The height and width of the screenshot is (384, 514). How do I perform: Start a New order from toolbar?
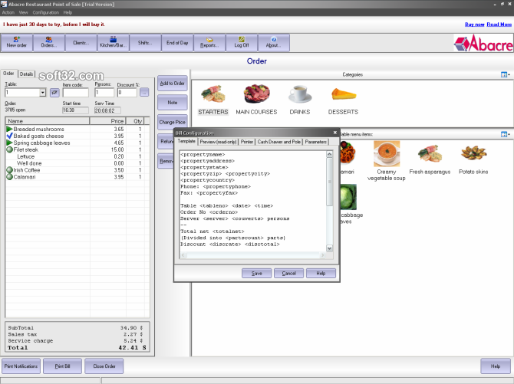[17, 43]
